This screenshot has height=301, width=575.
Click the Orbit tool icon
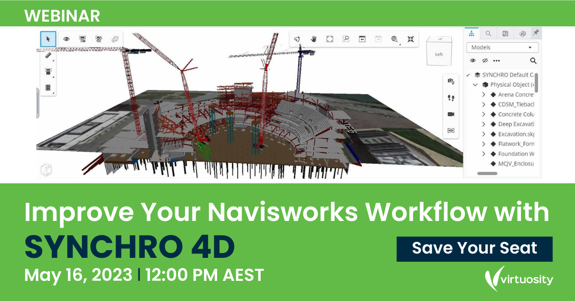click(x=298, y=39)
